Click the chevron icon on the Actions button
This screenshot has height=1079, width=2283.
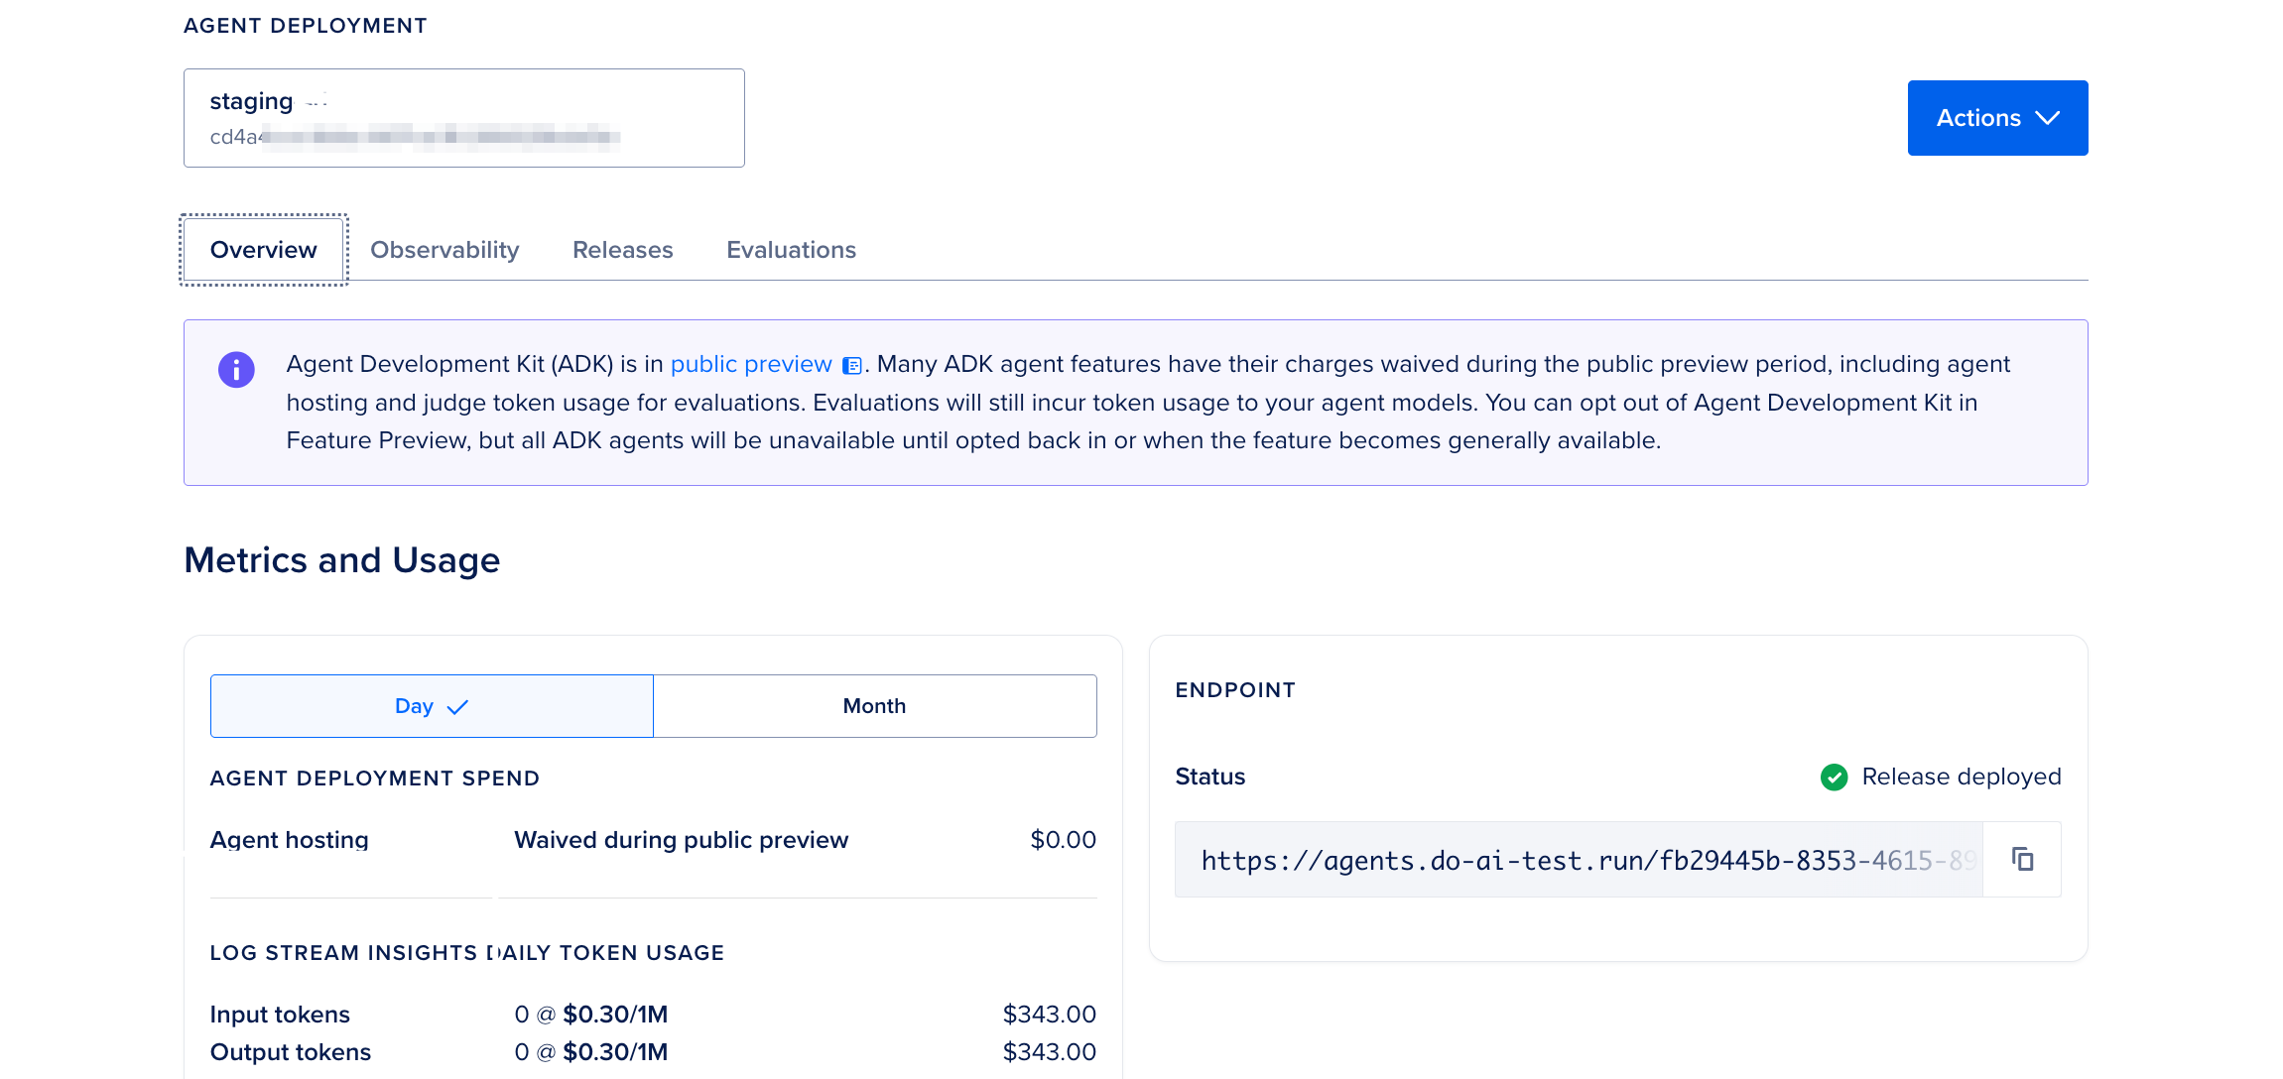tap(2049, 118)
